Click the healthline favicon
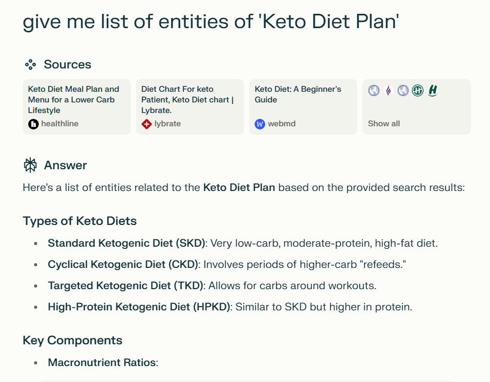 click(x=33, y=124)
